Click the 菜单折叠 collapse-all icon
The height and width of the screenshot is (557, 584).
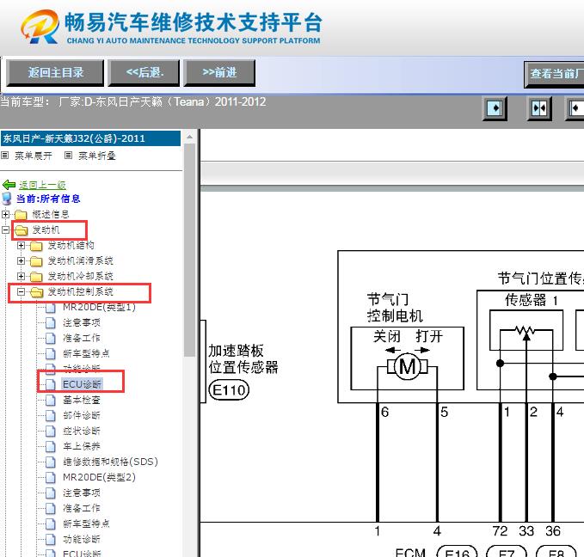[x=68, y=156]
